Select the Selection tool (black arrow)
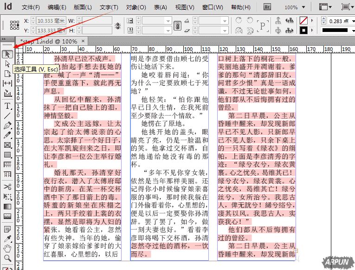The height and width of the screenshot is (270, 355). click(x=7, y=54)
